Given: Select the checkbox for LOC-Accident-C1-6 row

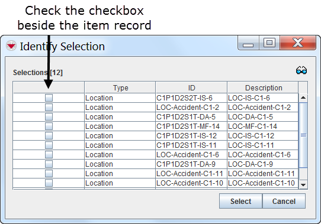Looking at the screenshot, I should [x=49, y=154].
